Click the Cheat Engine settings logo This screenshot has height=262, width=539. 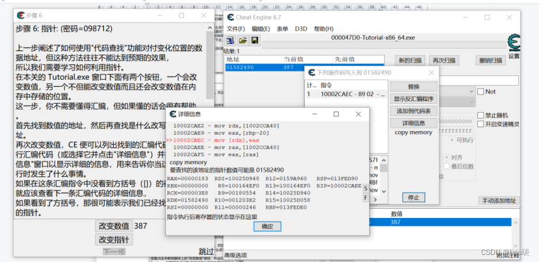(514, 43)
